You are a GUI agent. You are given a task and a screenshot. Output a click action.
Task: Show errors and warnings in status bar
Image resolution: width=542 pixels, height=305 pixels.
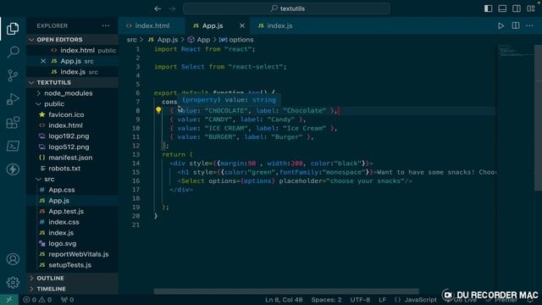tap(37, 300)
